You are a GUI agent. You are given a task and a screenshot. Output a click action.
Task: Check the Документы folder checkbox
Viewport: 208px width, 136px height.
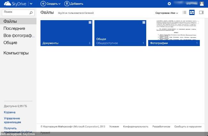(90, 22)
